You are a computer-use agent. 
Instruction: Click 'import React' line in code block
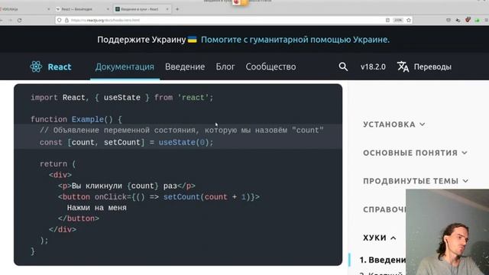(x=122, y=98)
